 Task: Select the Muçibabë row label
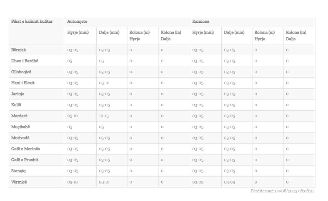coord(21,127)
